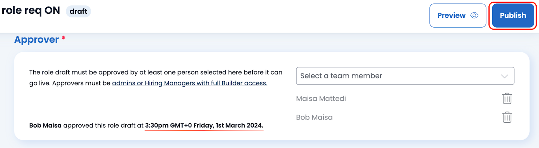539x148 pixels.
Task: Click the word Preview on the outlined button
Action: tap(451, 15)
